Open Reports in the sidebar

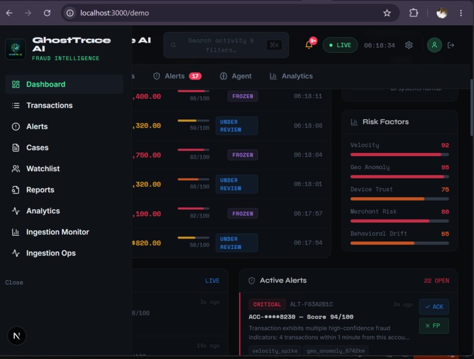[64, 190]
